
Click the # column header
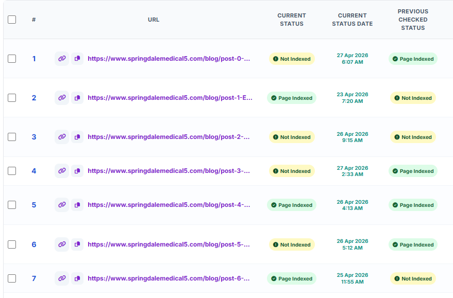(34, 20)
